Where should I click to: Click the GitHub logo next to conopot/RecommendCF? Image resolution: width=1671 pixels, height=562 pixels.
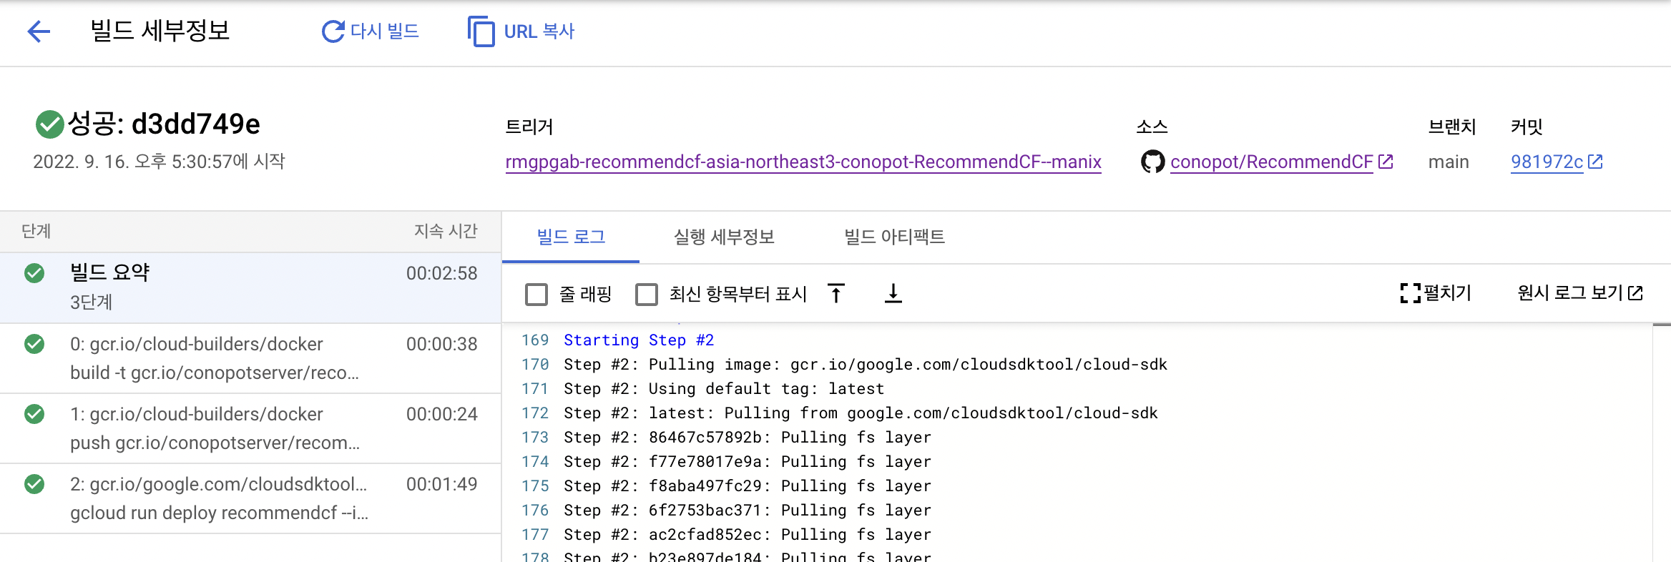1152,162
